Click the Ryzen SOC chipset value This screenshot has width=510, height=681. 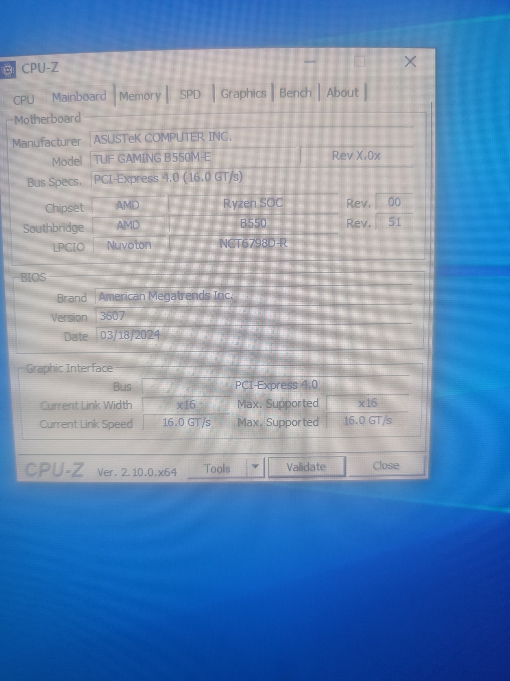click(x=253, y=203)
